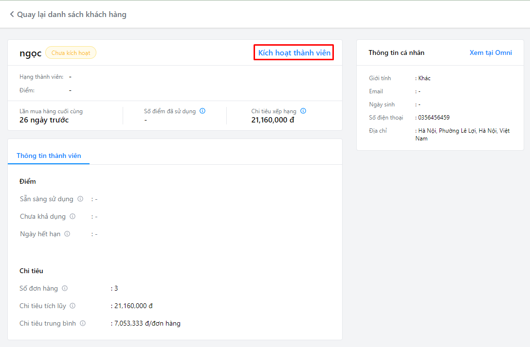530x347 pixels.
Task: Click info icon beside Chi tiêu xếp hạng
Action: (x=303, y=111)
